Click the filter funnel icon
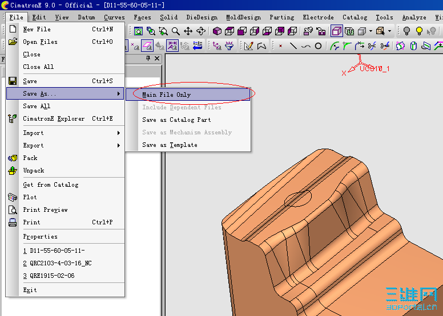The image size is (443, 316). pyautogui.click(x=229, y=46)
